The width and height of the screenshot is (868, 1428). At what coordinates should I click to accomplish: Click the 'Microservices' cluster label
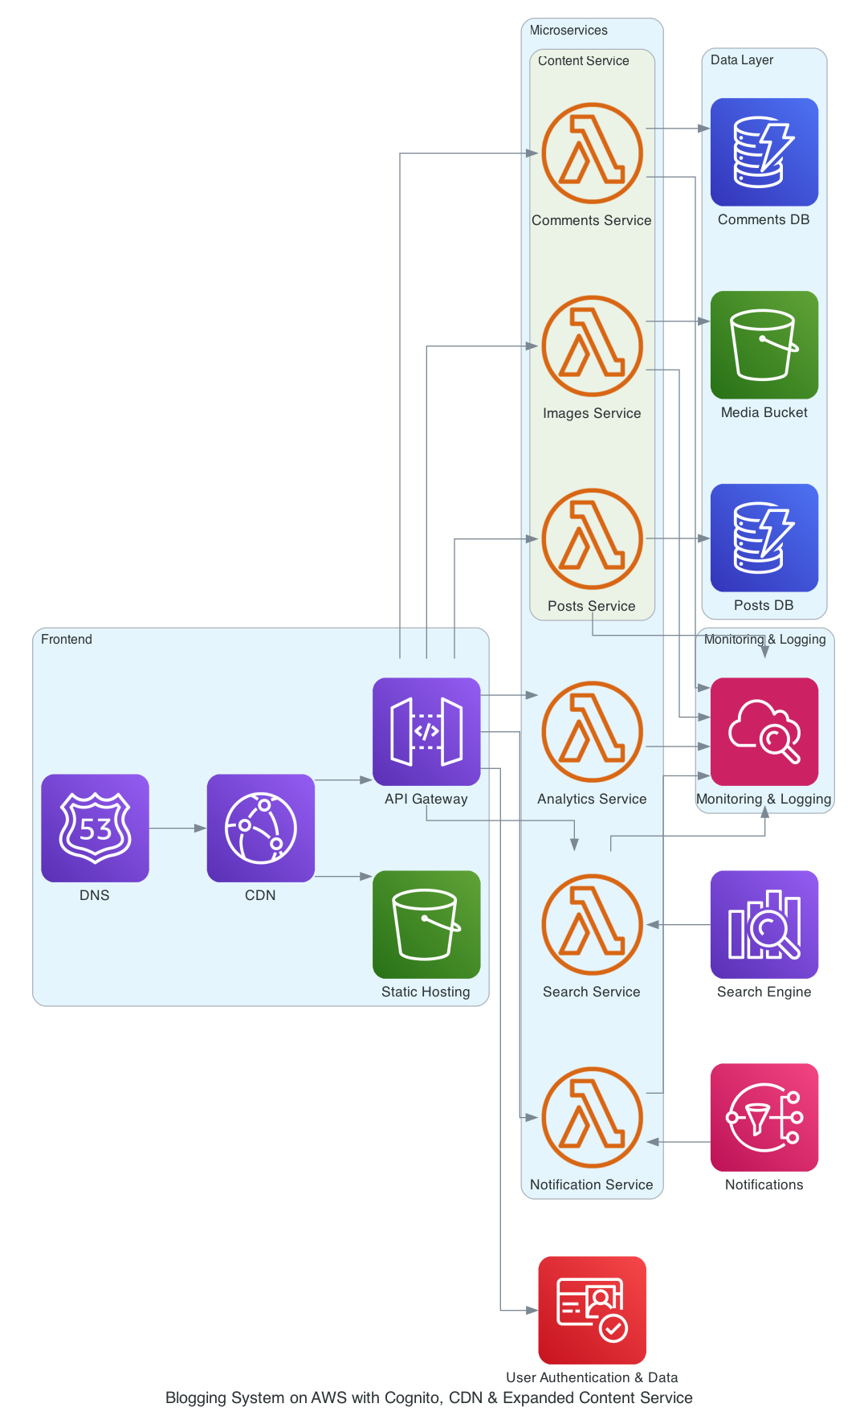(x=568, y=30)
